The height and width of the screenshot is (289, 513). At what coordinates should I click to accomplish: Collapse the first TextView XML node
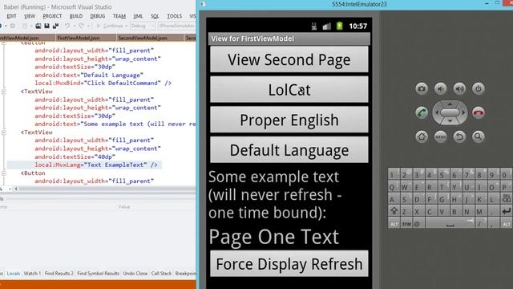pyautogui.click(x=4, y=92)
